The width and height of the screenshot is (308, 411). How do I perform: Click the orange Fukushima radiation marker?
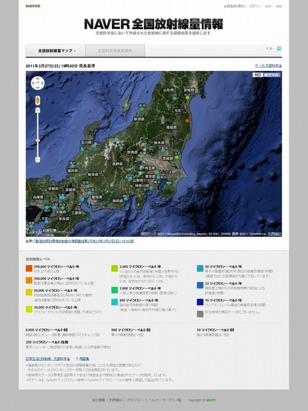point(187,121)
